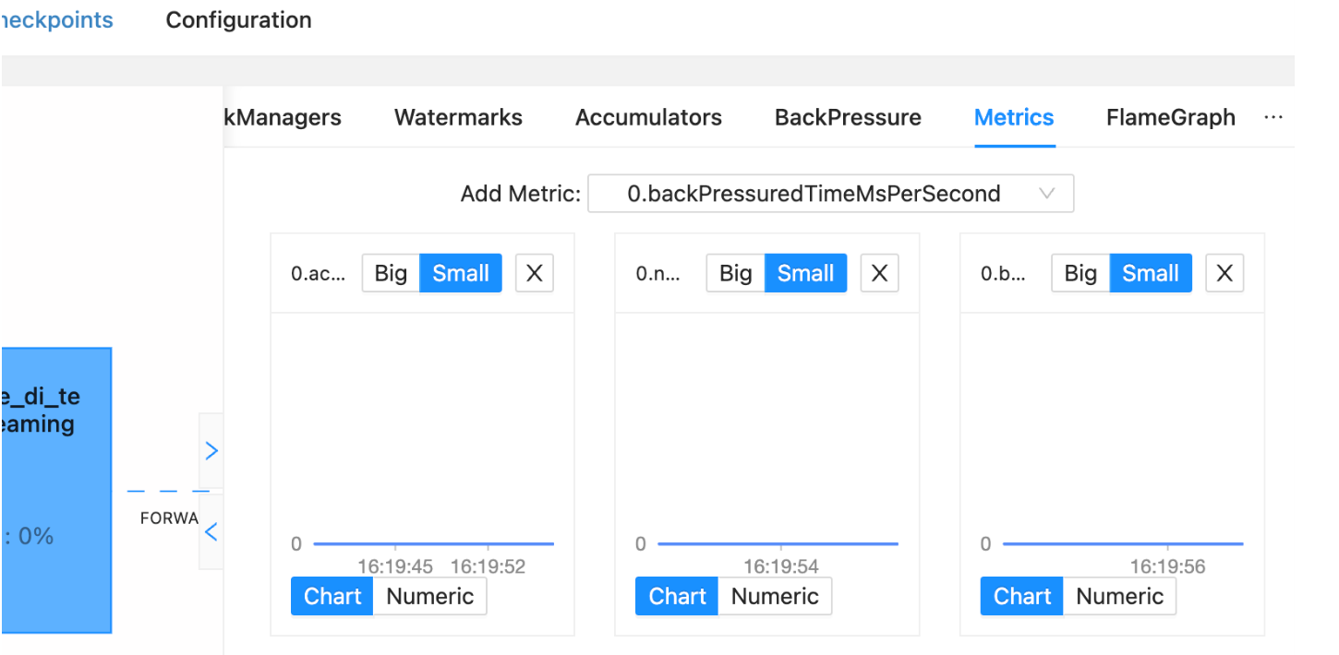
Task: Open the Configuration tab
Action: [238, 20]
